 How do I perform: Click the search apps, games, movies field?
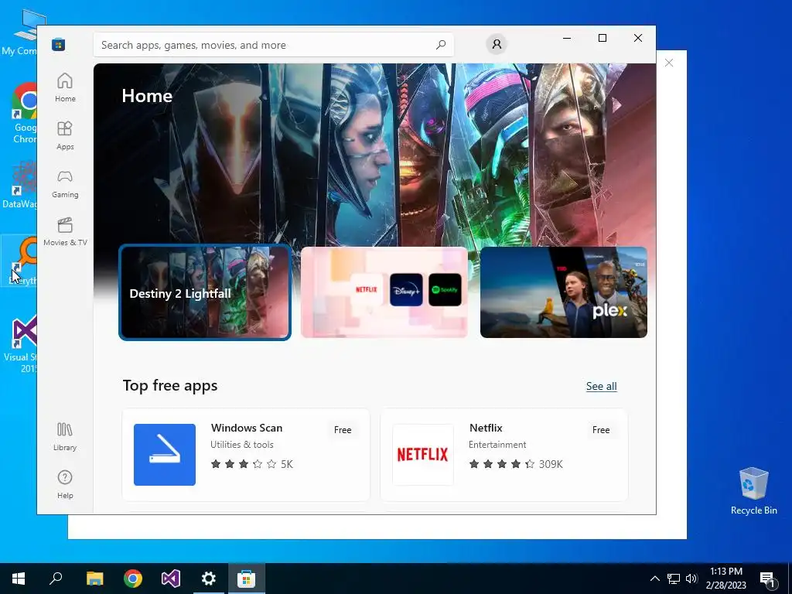[273, 45]
